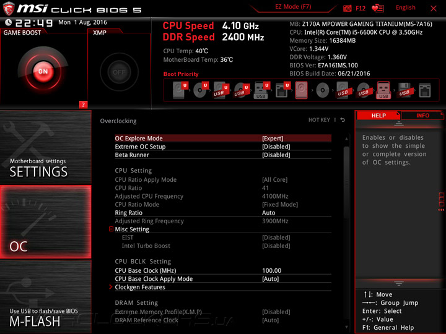Switch to the INFO tab

tap(422, 115)
